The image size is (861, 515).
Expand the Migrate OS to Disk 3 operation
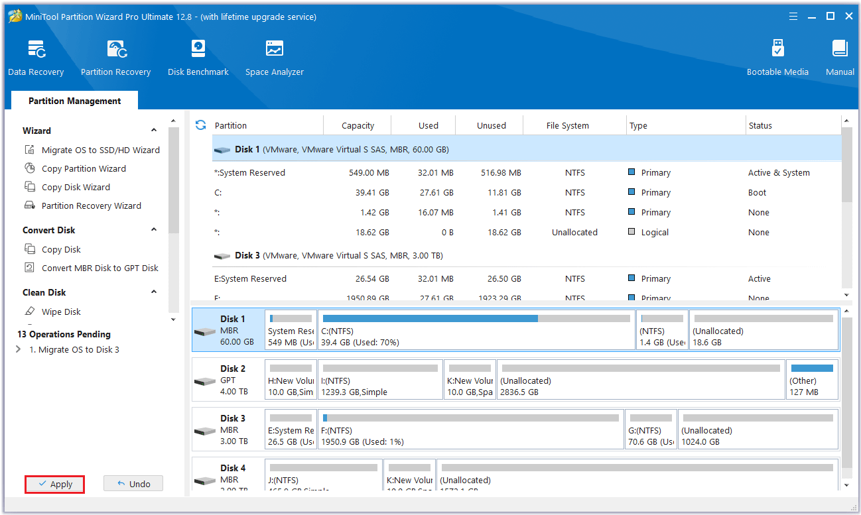18,349
